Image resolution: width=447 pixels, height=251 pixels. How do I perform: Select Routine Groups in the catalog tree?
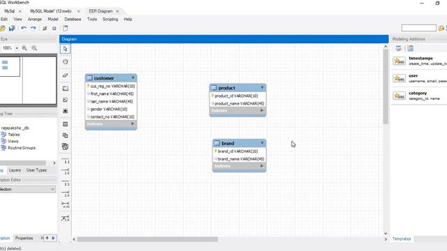22,148
